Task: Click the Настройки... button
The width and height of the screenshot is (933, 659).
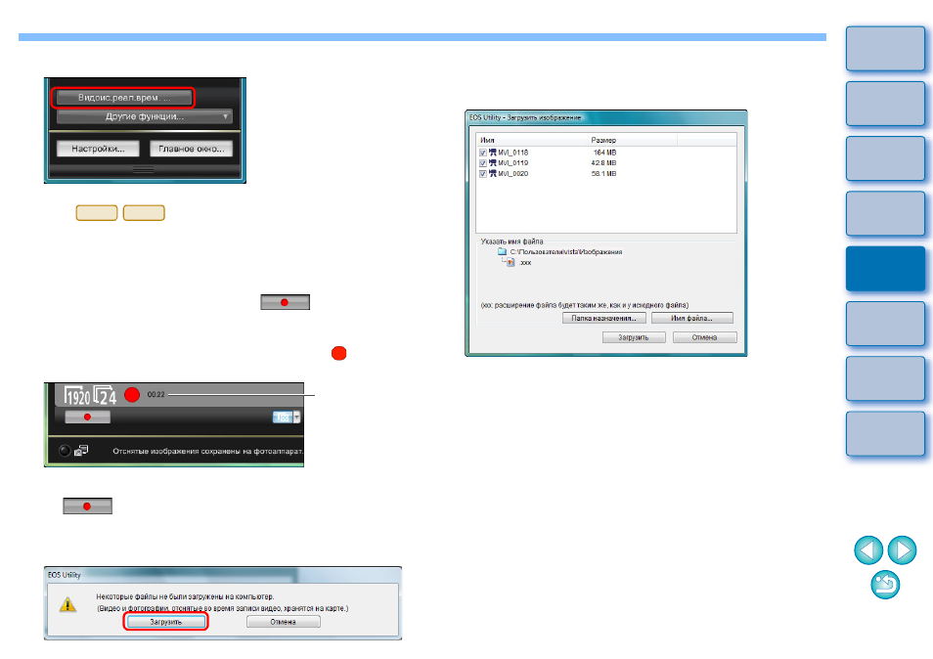Action: click(x=98, y=149)
